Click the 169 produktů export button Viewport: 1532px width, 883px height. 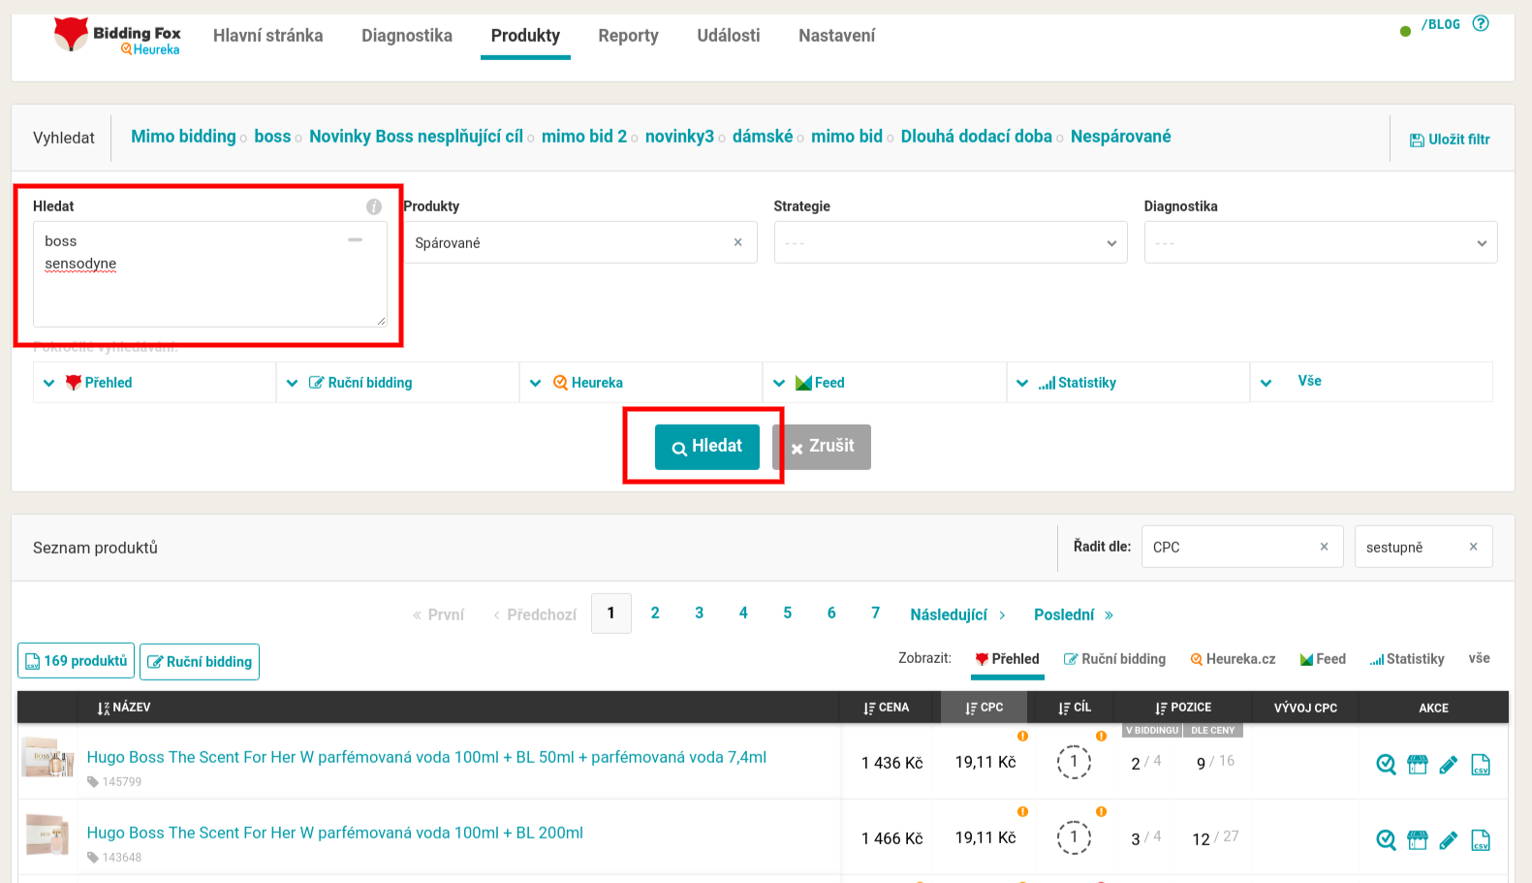[x=76, y=661]
